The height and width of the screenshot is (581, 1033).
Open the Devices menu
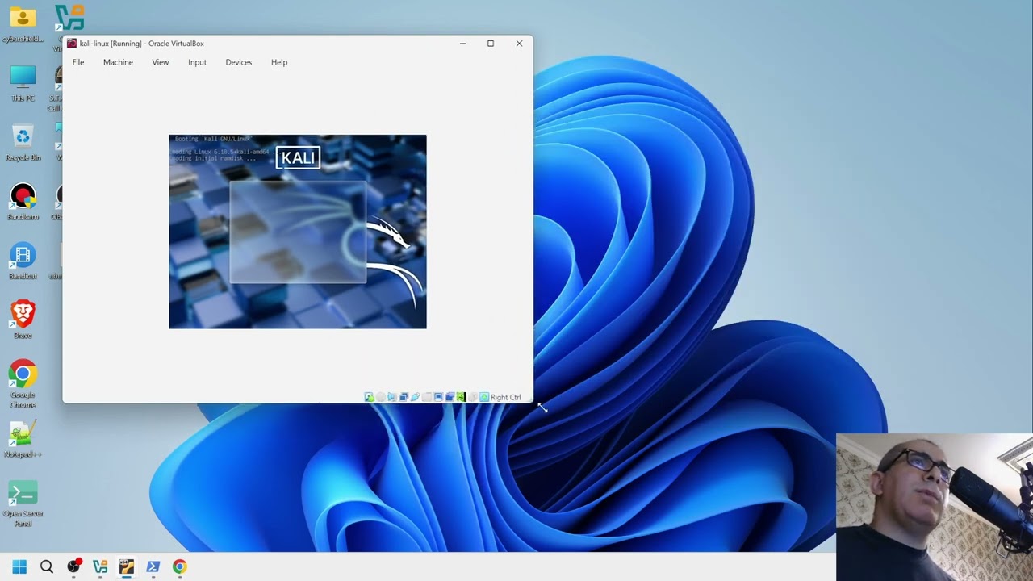[x=239, y=62]
